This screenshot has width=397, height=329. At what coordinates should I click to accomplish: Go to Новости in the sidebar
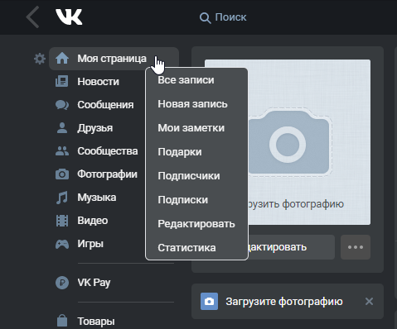click(98, 82)
